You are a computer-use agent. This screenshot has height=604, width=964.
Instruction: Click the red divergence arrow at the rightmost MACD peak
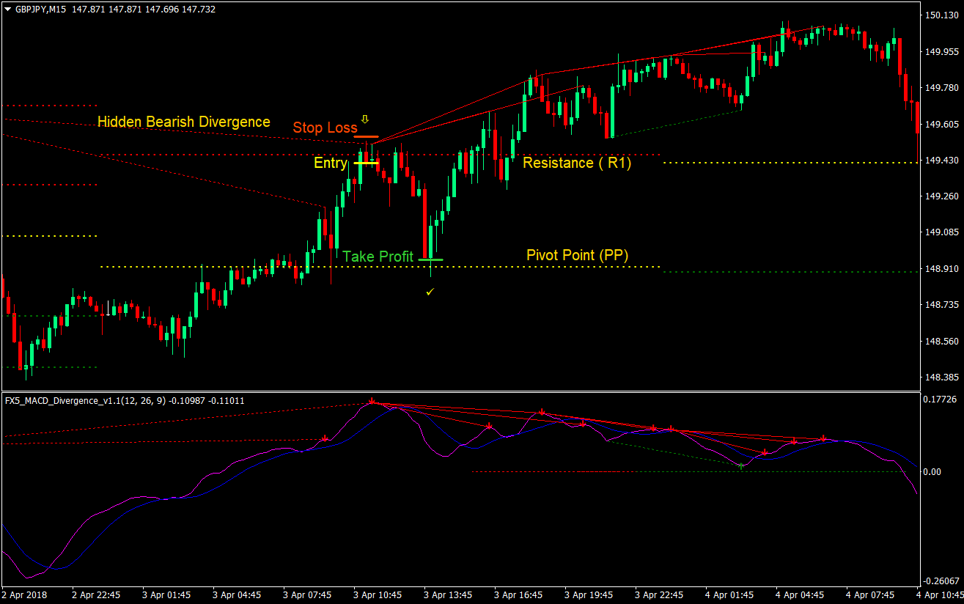[823, 438]
